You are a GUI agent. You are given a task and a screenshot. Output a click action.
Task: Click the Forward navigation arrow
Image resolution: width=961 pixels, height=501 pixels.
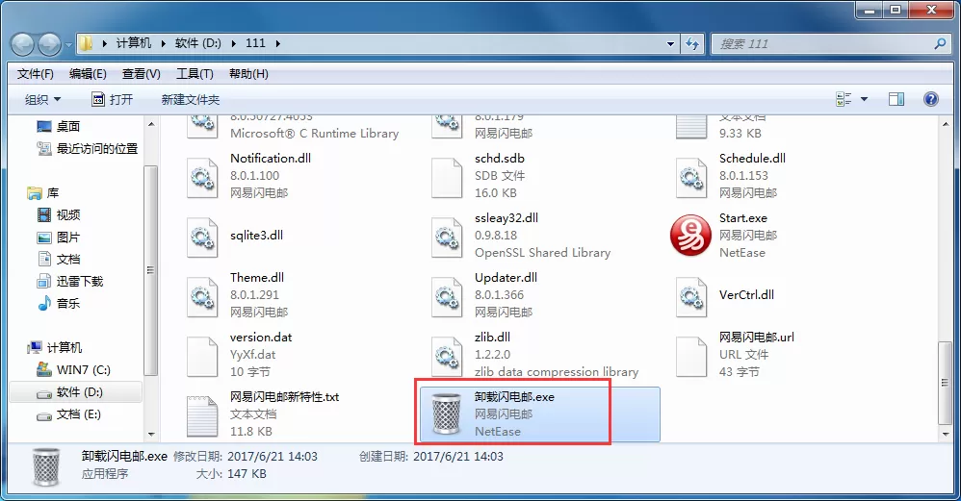(x=50, y=44)
